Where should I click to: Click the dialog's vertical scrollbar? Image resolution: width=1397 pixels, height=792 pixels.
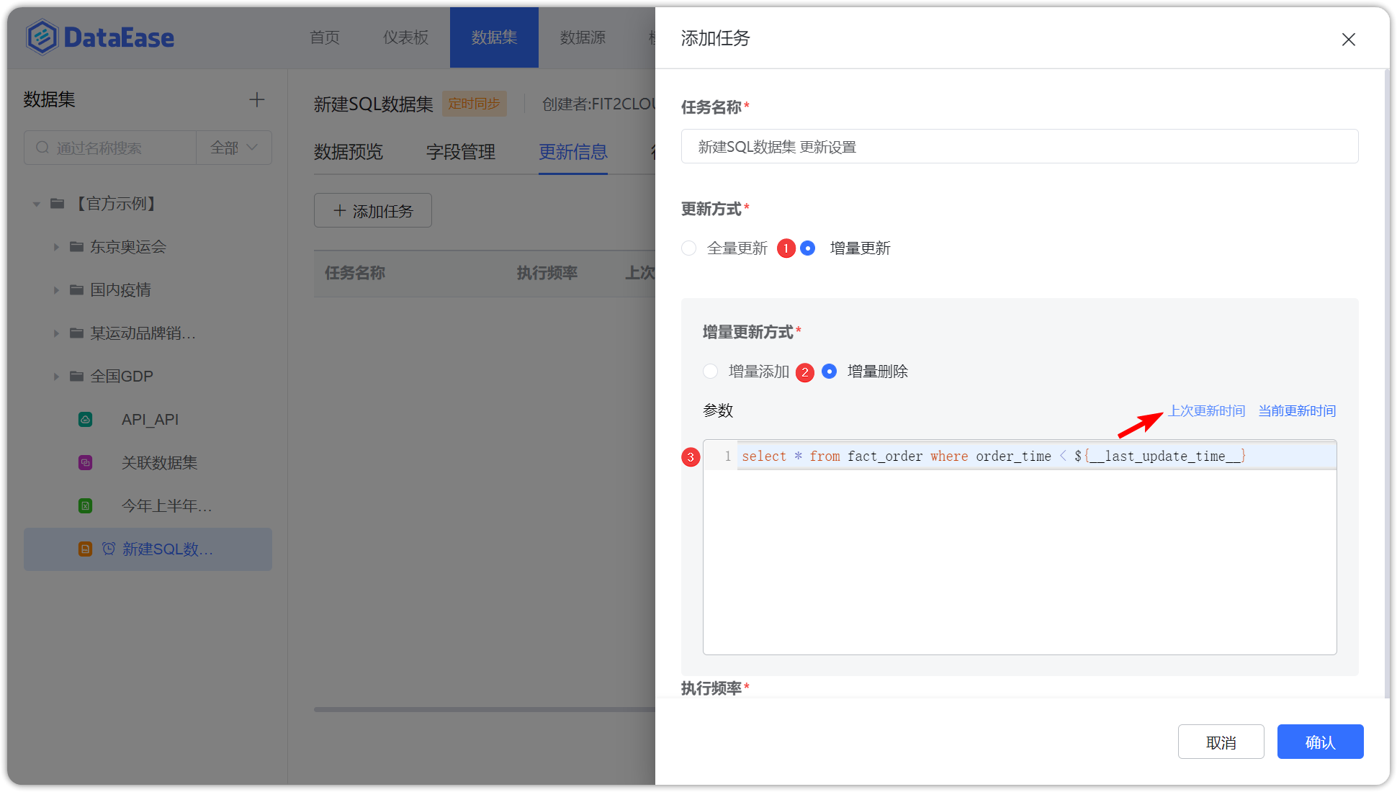(1386, 382)
